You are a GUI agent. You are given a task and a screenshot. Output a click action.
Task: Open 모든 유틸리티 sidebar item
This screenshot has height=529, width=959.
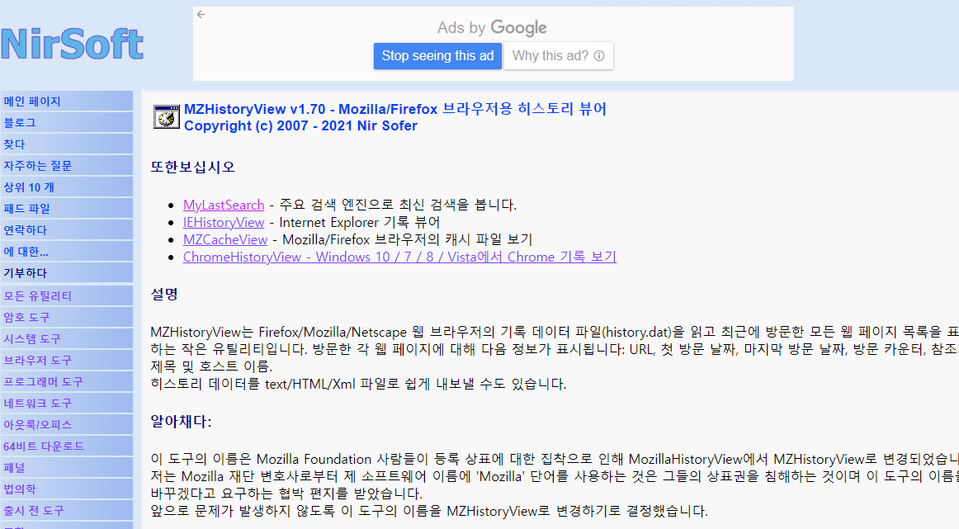(66, 295)
